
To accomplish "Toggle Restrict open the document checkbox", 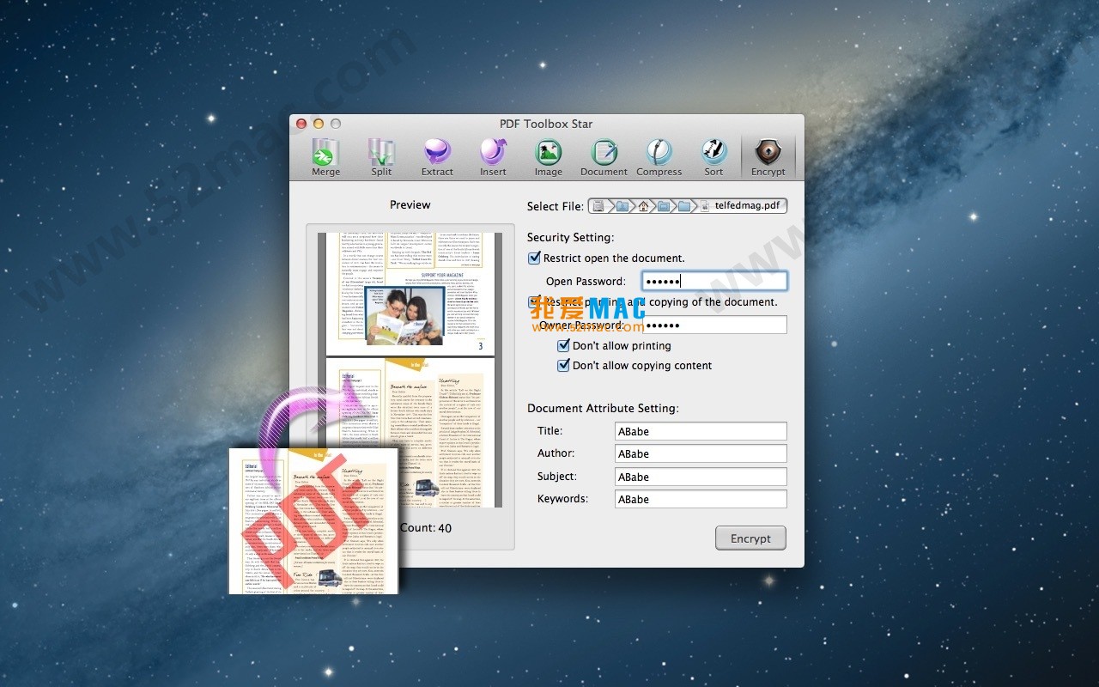I will pyautogui.click(x=535, y=258).
